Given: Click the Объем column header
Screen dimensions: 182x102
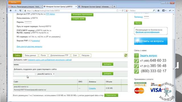Looking at the screenshot, I should 109,82.
